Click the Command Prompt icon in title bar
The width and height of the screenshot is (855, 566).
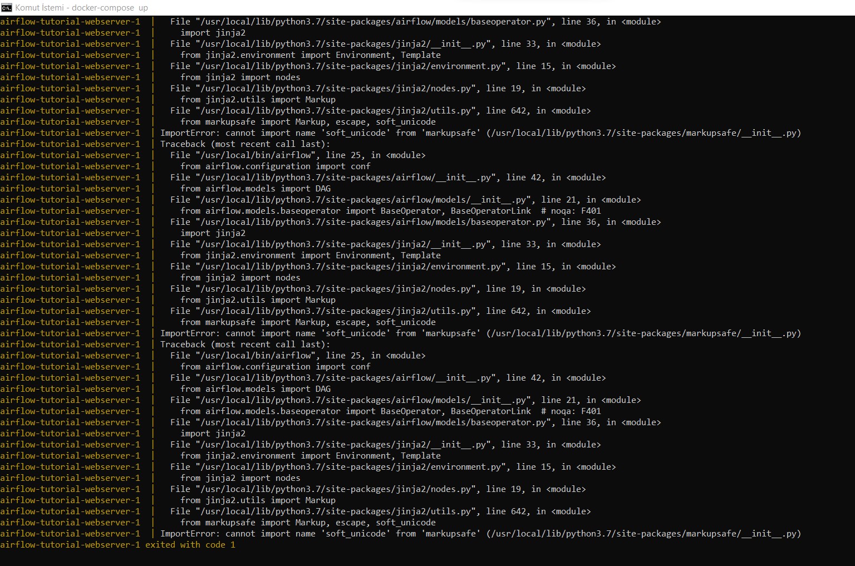click(6, 7)
